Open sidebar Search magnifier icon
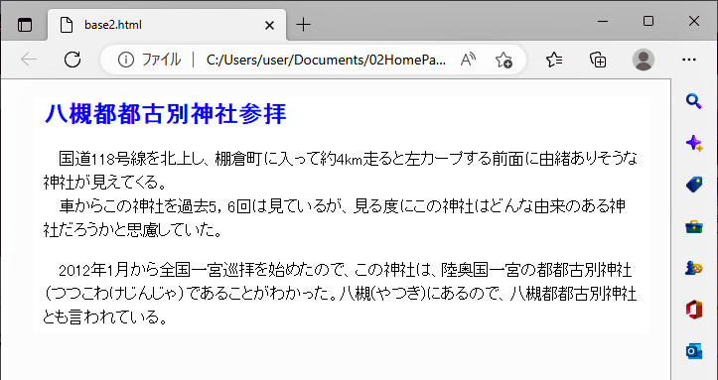The width and height of the screenshot is (718, 380). pos(694,101)
